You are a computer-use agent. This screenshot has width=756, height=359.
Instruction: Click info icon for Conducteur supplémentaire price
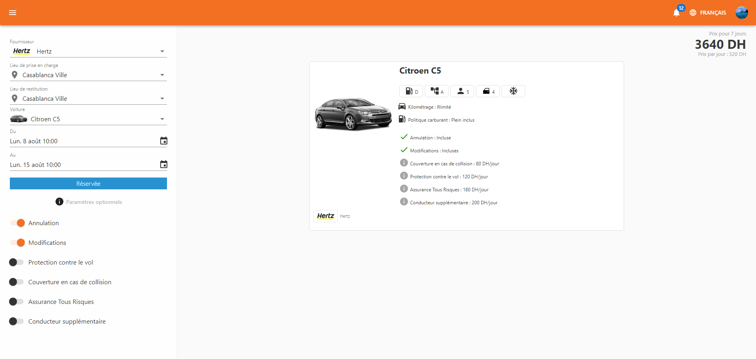coord(404,202)
